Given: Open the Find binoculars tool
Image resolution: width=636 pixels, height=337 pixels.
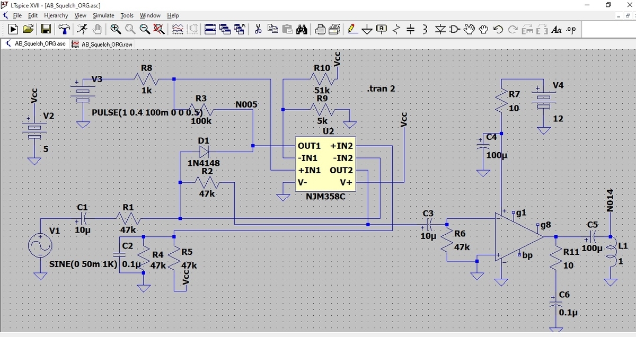Looking at the screenshot, I should (x=301, y=29).
